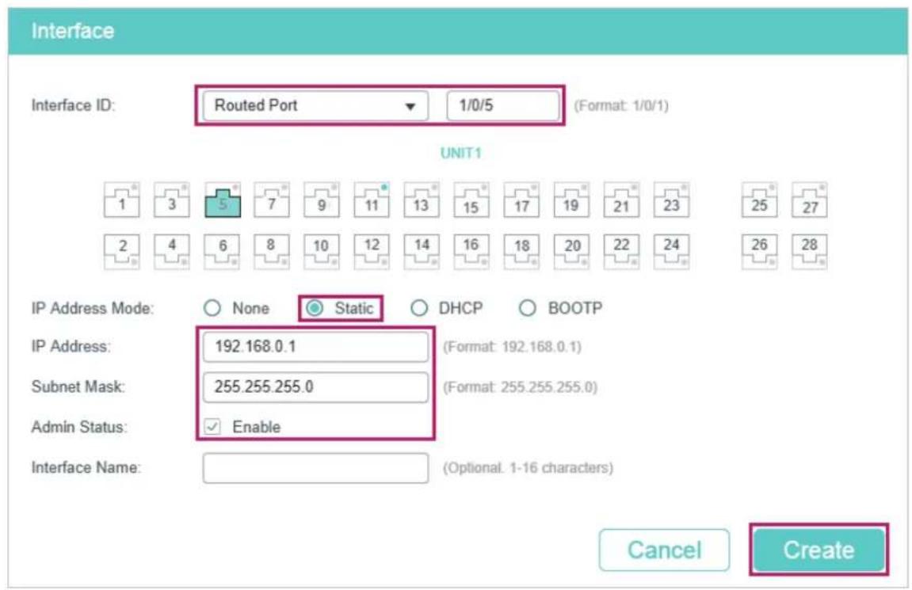
Task: Select port 4 icon in UNIT1
Action: pyautogui.click(x=172, y=252)
